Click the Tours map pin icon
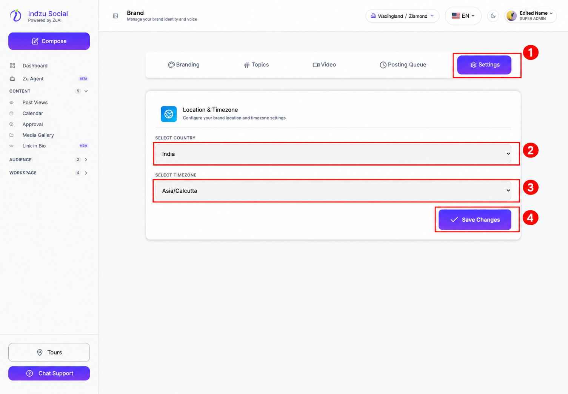This screenshot has height=394, width=568. tap(40, 353)
